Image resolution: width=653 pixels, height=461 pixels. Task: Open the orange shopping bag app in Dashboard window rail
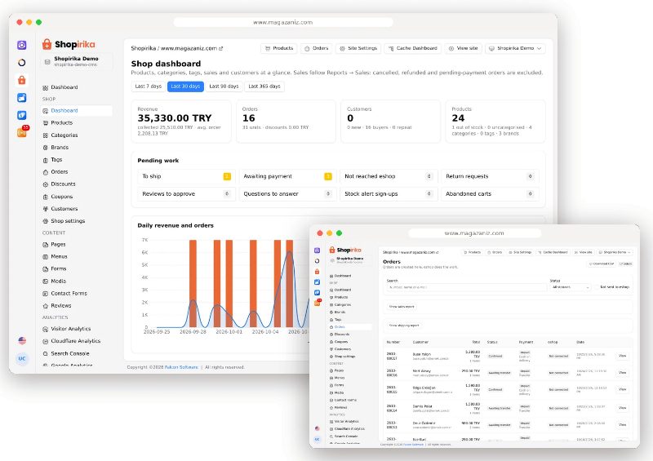tap(22, 80)
